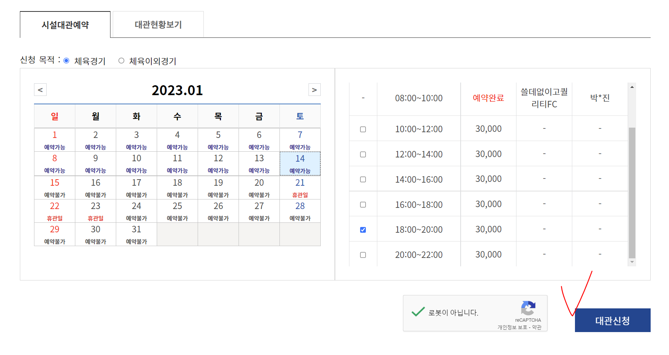This screenshot has width=669, height=355.
Task: Click the reCAPTCHA logo icon
Action: 528,308
